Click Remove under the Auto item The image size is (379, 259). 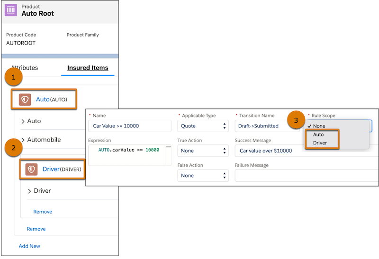[x=36, y=229]
